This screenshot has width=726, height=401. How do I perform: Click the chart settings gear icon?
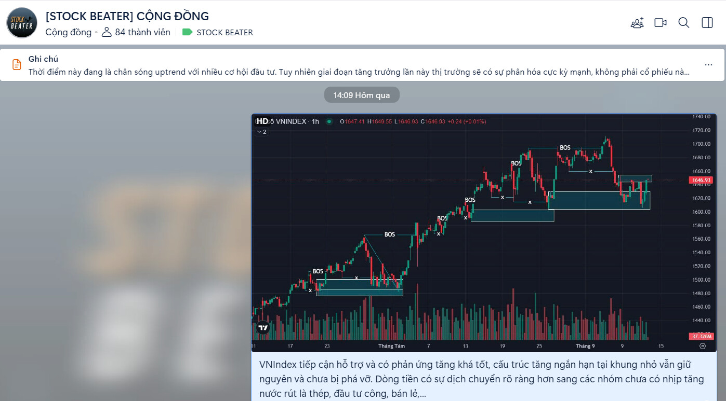pos(703,346)
